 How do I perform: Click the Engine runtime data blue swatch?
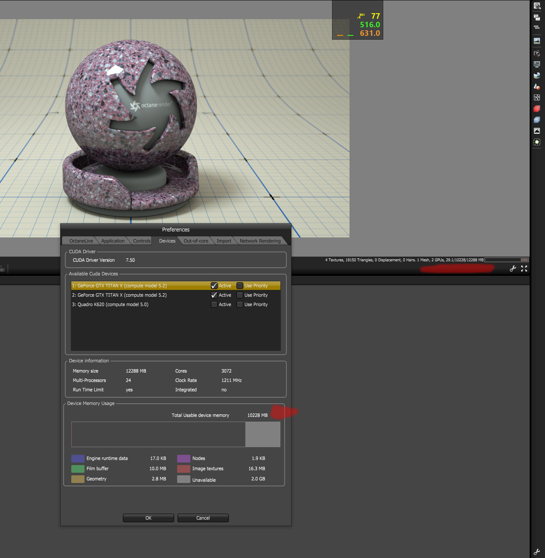pyautogui.click(x=78, y=459)
